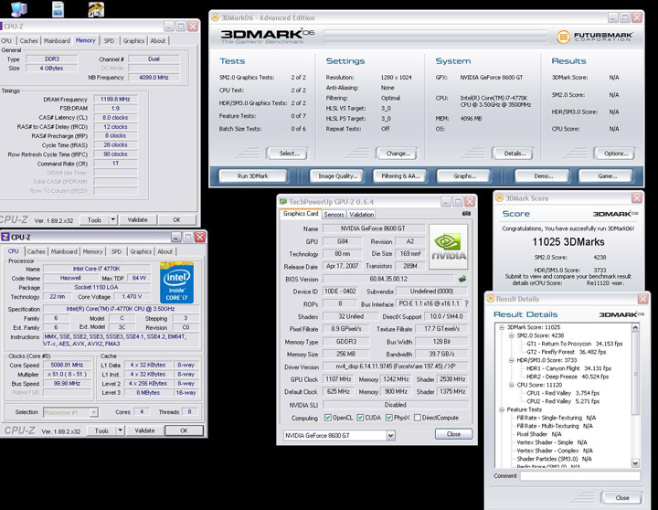Click the scrollbar down arrow in Result Details

pos(635,463)
